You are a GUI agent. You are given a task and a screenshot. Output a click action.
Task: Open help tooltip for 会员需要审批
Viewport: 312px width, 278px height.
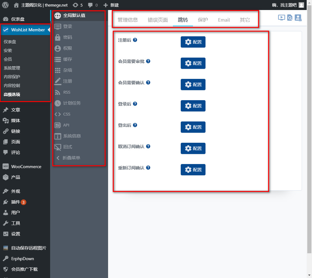click(x=148, y=61)
